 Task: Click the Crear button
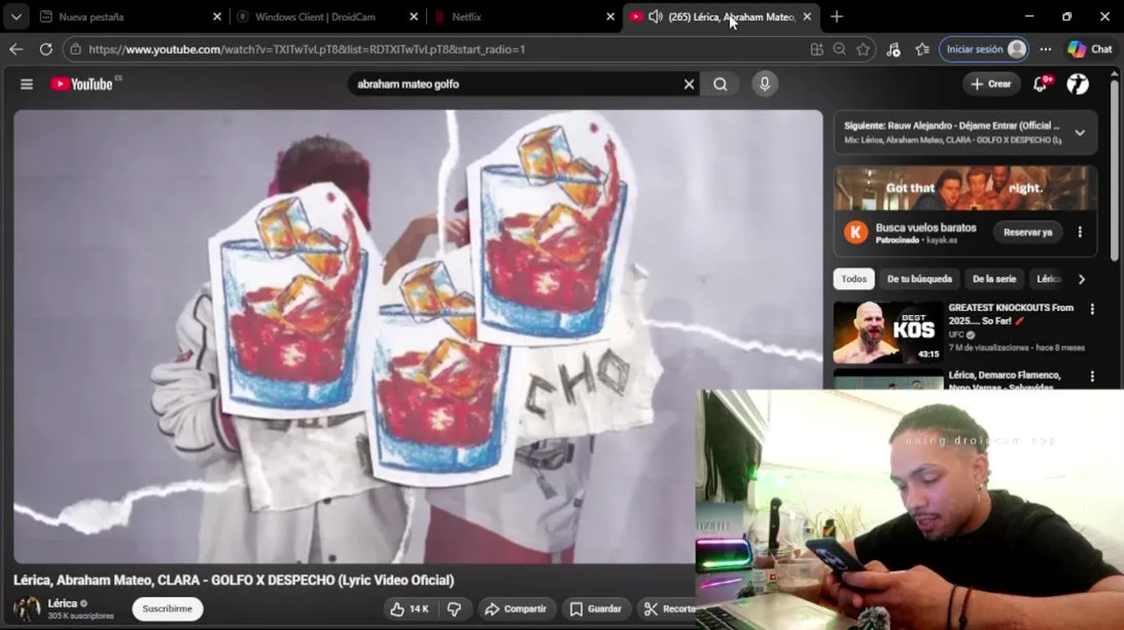tap(992, 84)
